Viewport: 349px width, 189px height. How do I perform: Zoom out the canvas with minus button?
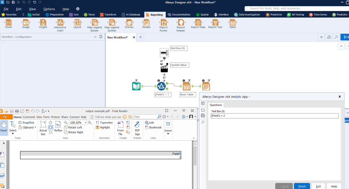pos(341,46)
